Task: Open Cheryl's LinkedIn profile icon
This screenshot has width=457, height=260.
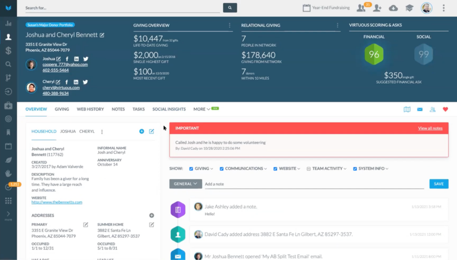Action: [x=76, y=82]
